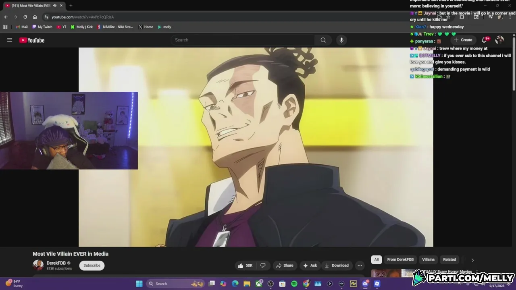516x290 pixels.
Task: Click the YouTube logo to go home
Action: (32, 40)
